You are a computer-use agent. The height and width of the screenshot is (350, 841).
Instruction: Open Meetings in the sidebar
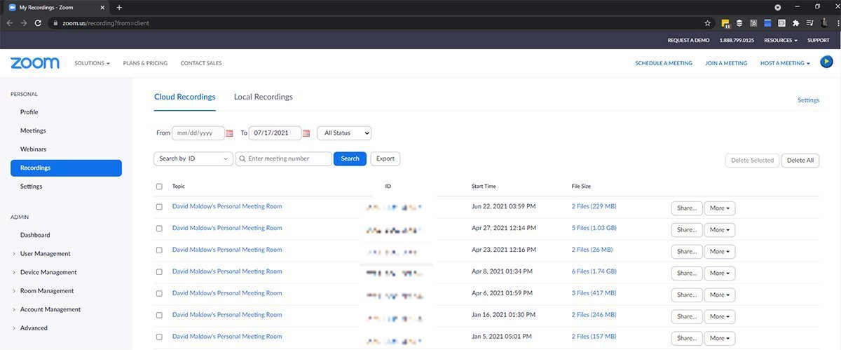[33, 130]
